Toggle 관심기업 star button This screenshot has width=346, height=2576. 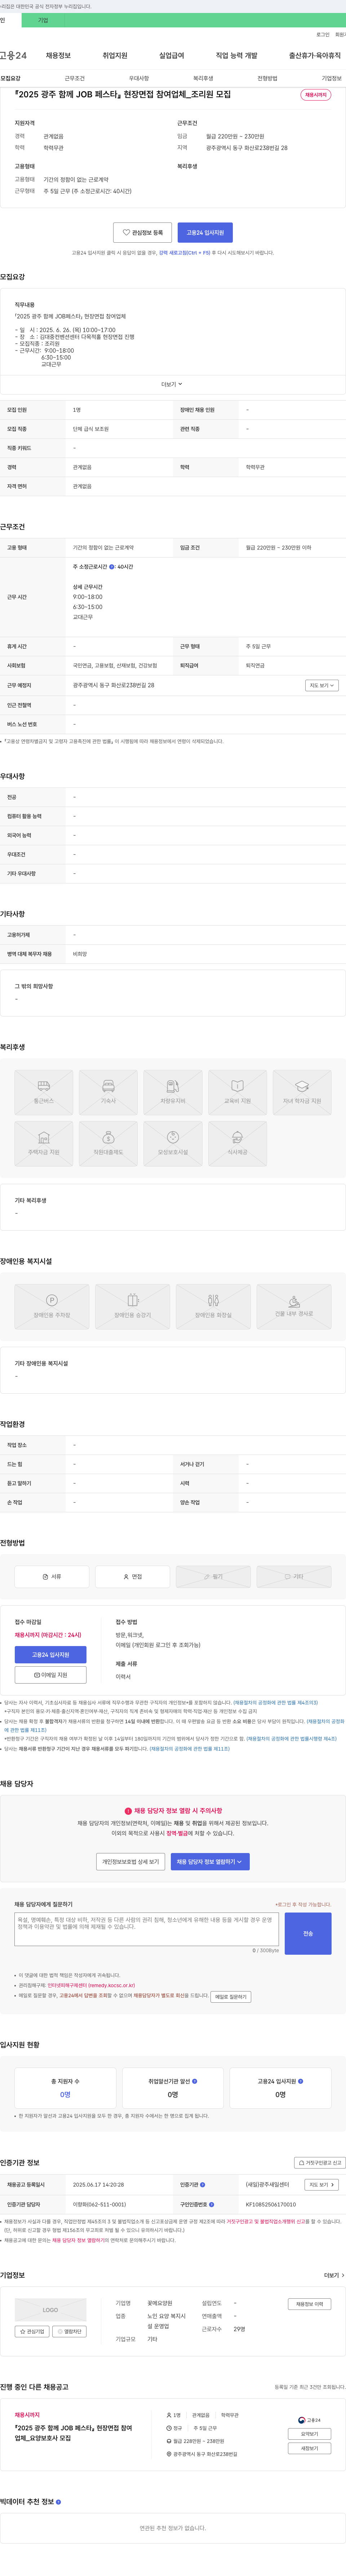(32, 2331)
